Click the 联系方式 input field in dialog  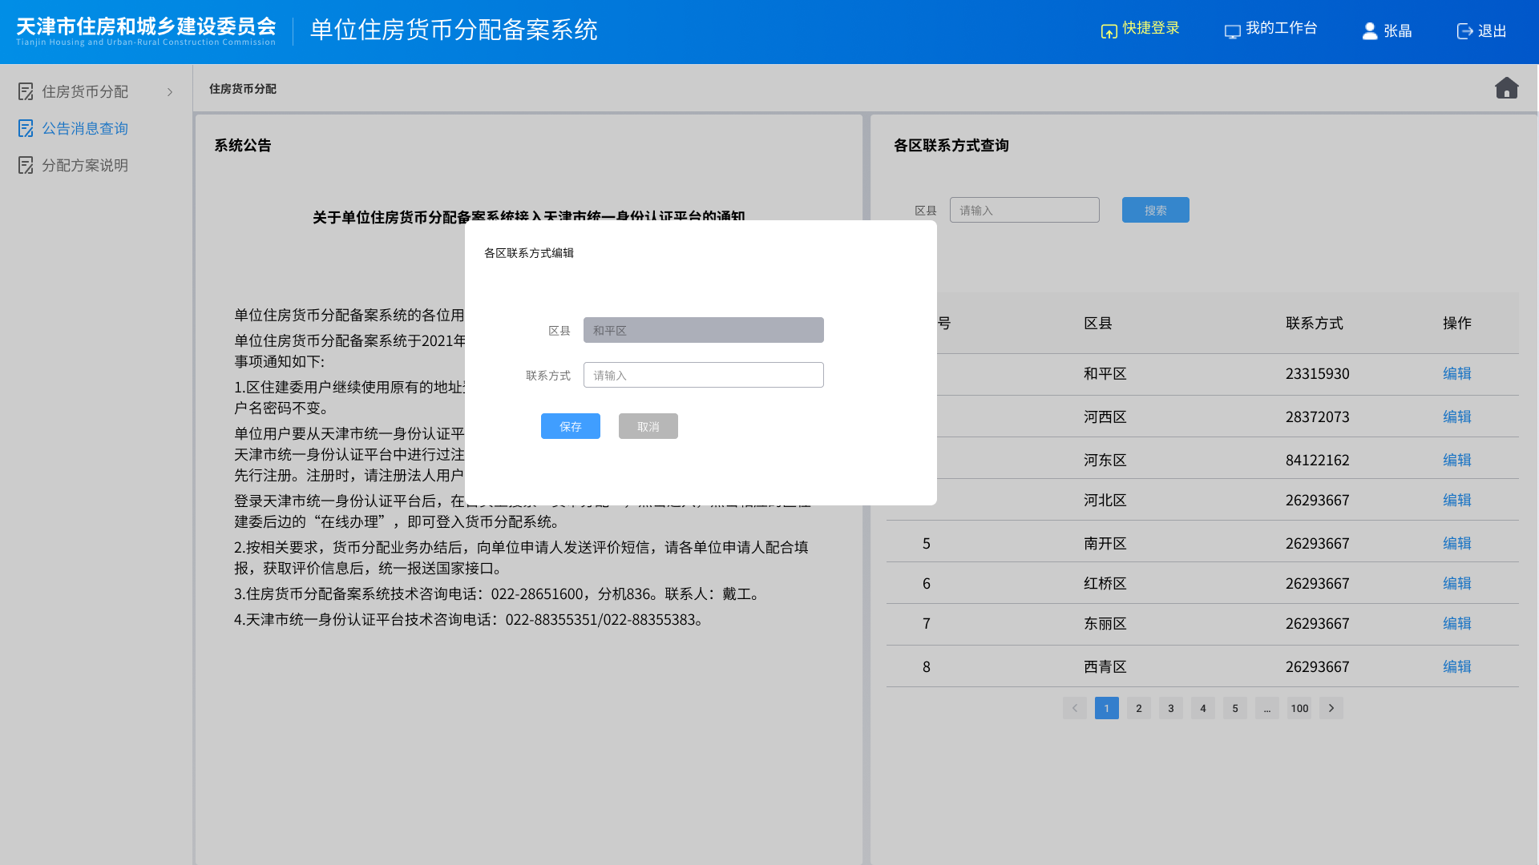[x=703, y=375]
